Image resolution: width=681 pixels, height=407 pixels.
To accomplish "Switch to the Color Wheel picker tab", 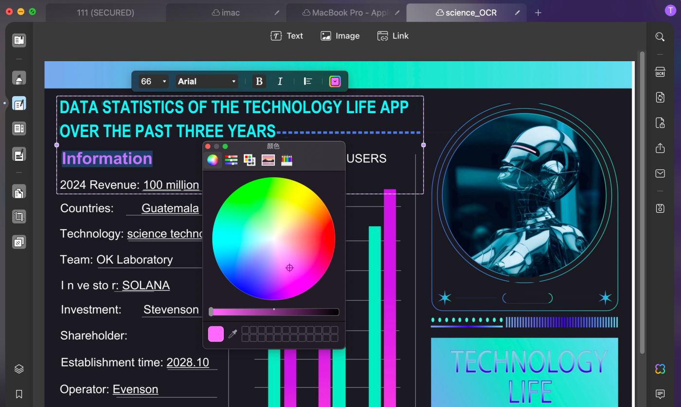I will click(x=213, y=160).
